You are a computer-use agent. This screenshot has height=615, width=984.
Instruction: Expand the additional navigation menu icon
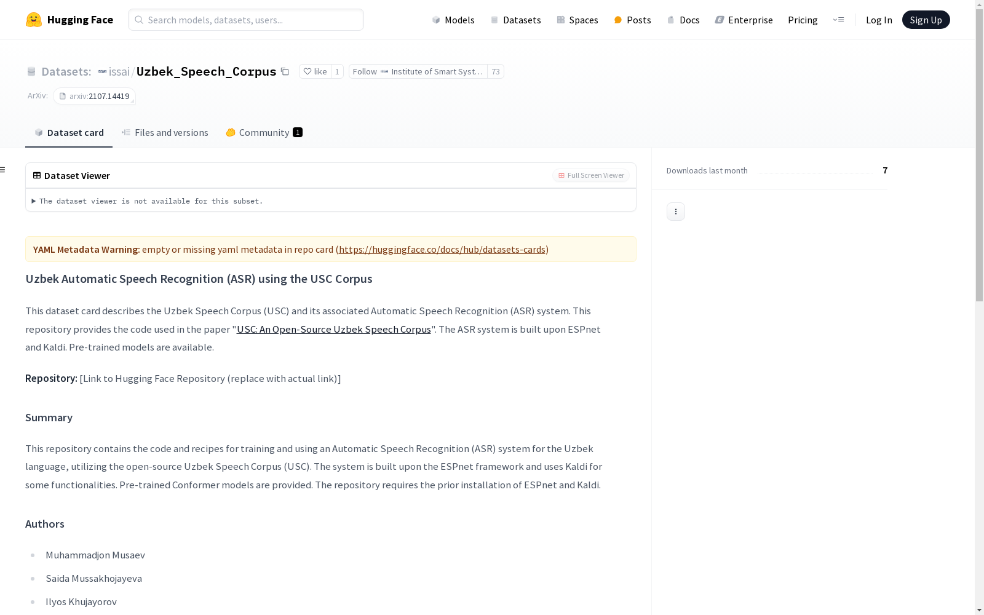pos(838,20)
